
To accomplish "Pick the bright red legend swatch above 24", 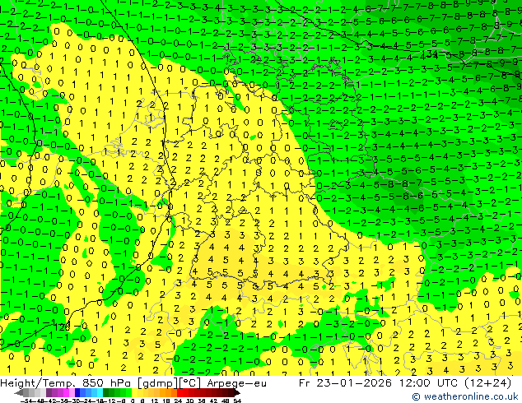I will point(179,393).
